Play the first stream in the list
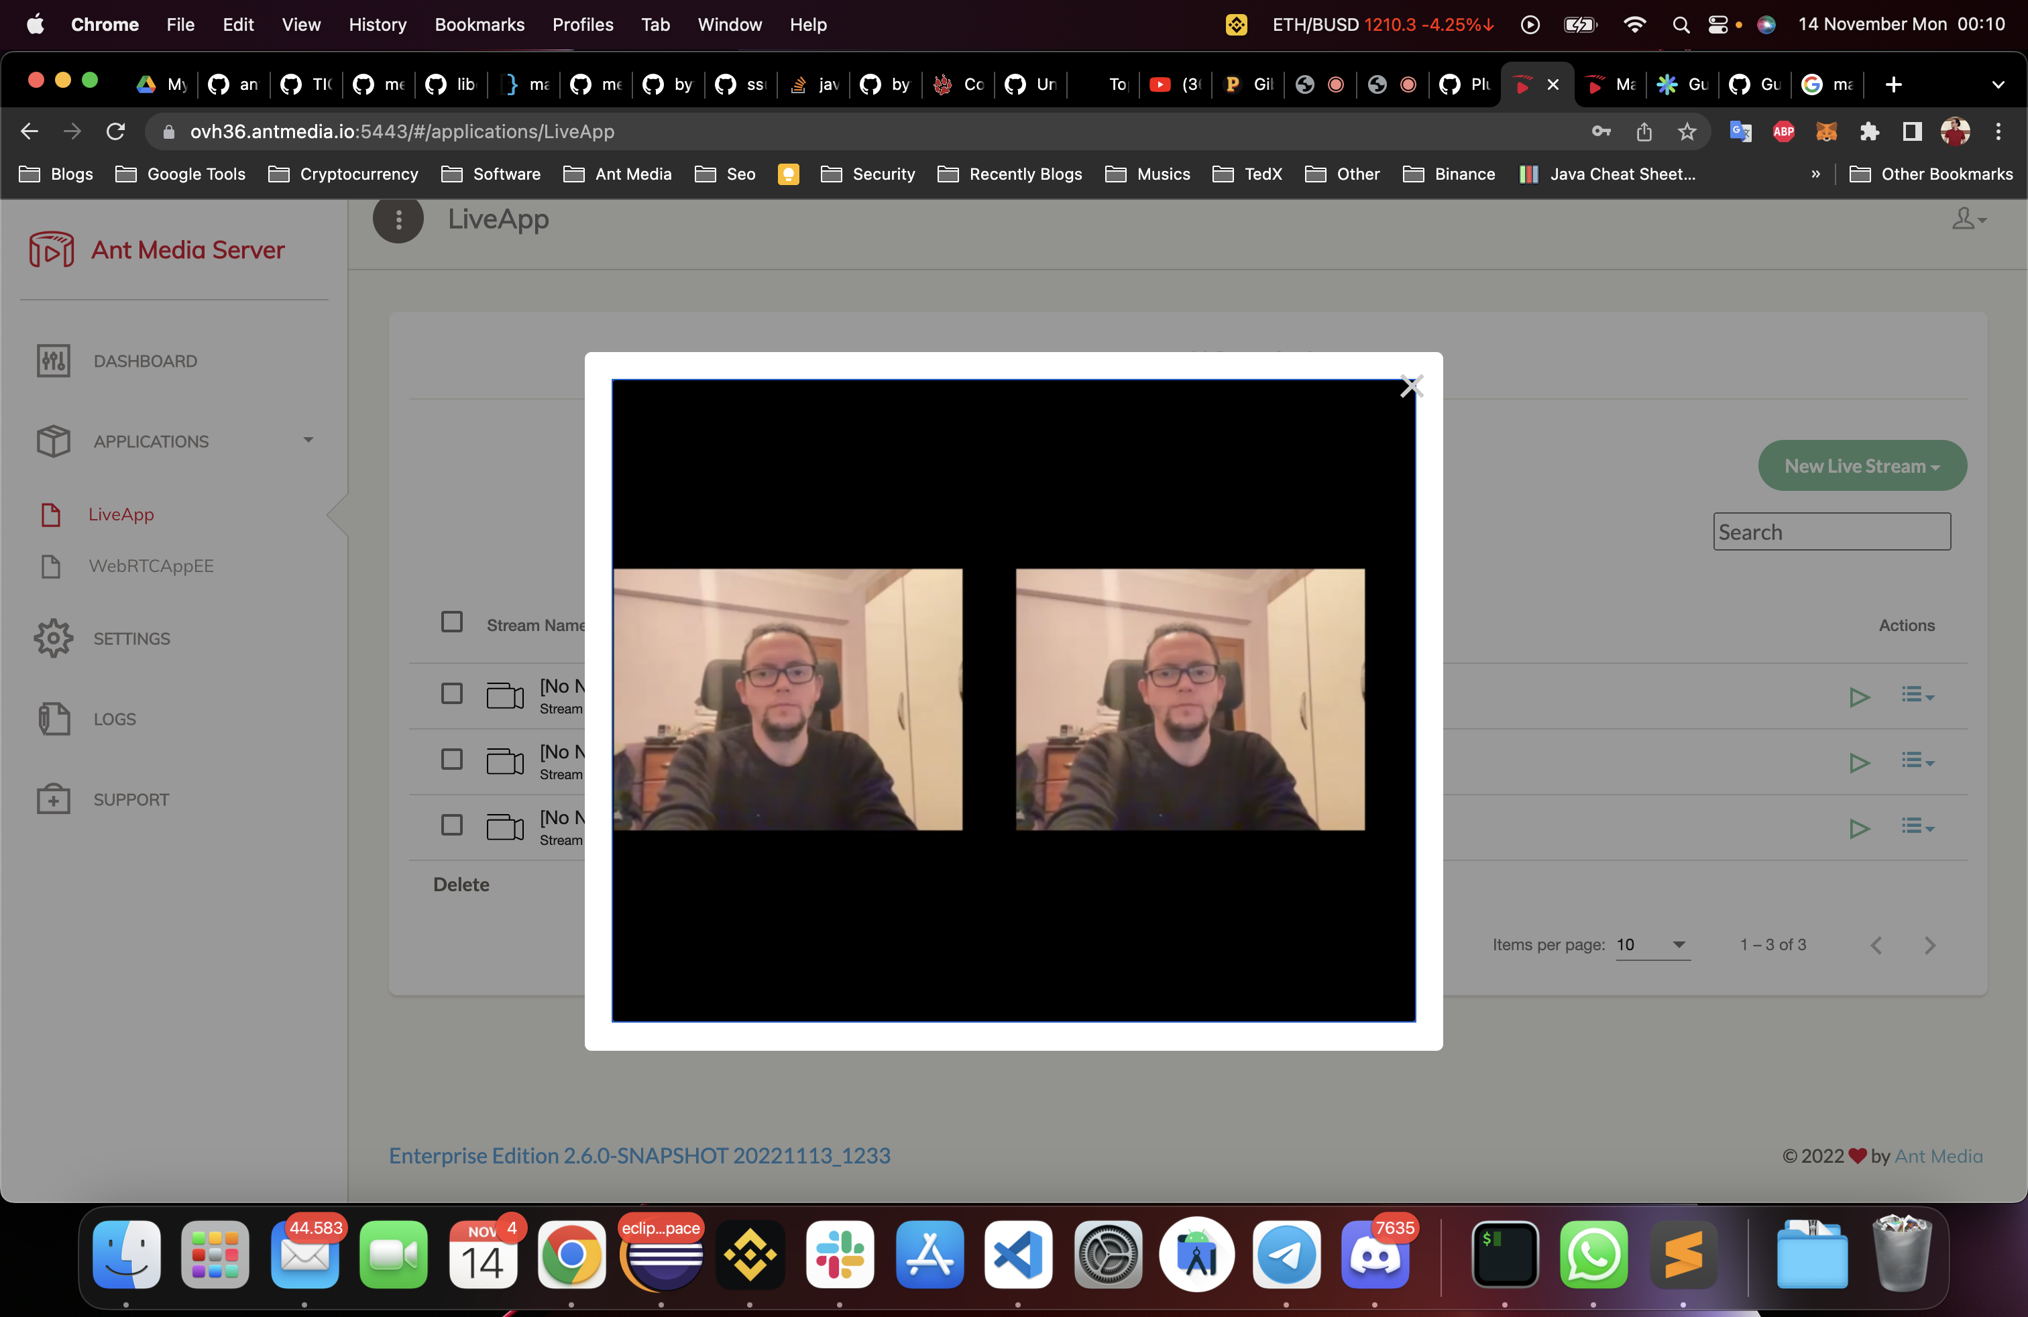 tap(1859, 697)
